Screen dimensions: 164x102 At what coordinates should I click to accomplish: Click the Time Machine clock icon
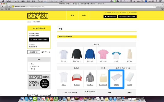pyautogui.click(x=125, y=1)
